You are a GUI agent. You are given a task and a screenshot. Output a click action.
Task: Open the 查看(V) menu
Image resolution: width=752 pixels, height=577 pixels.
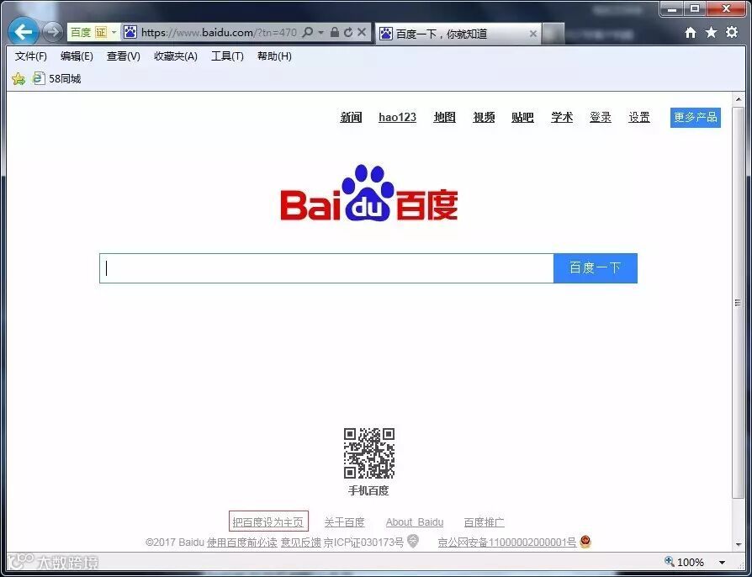[124, 56]
